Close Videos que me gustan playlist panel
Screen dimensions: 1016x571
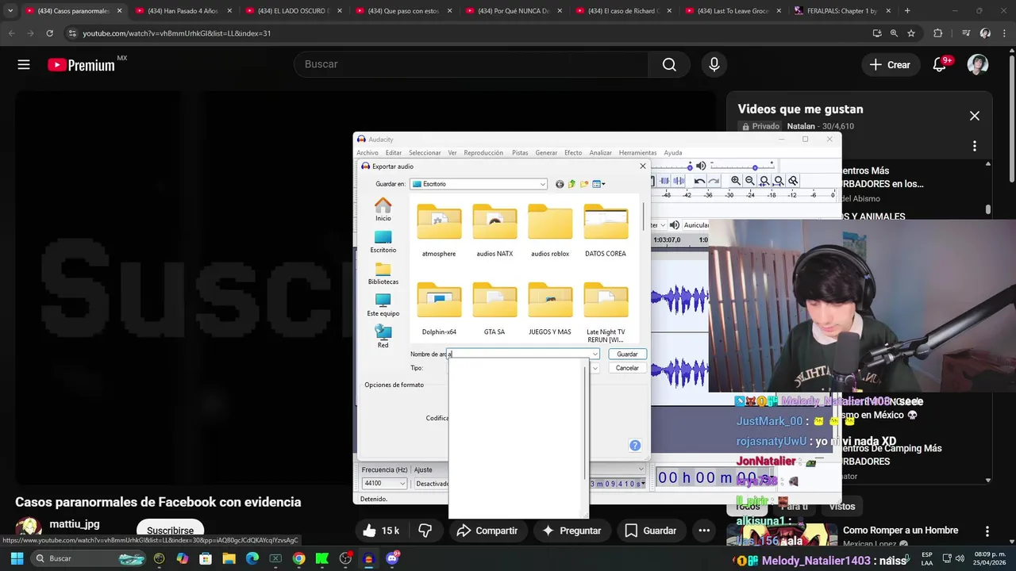[975, 116]
